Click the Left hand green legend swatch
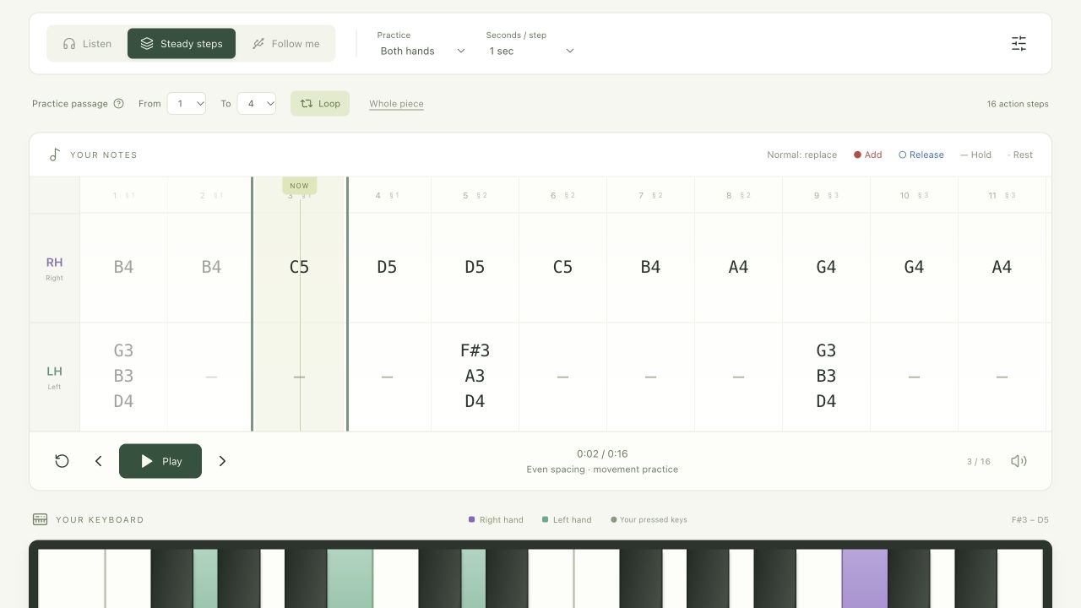The width and height of the screenshot is (1081, 608). [x=545, y=519]
